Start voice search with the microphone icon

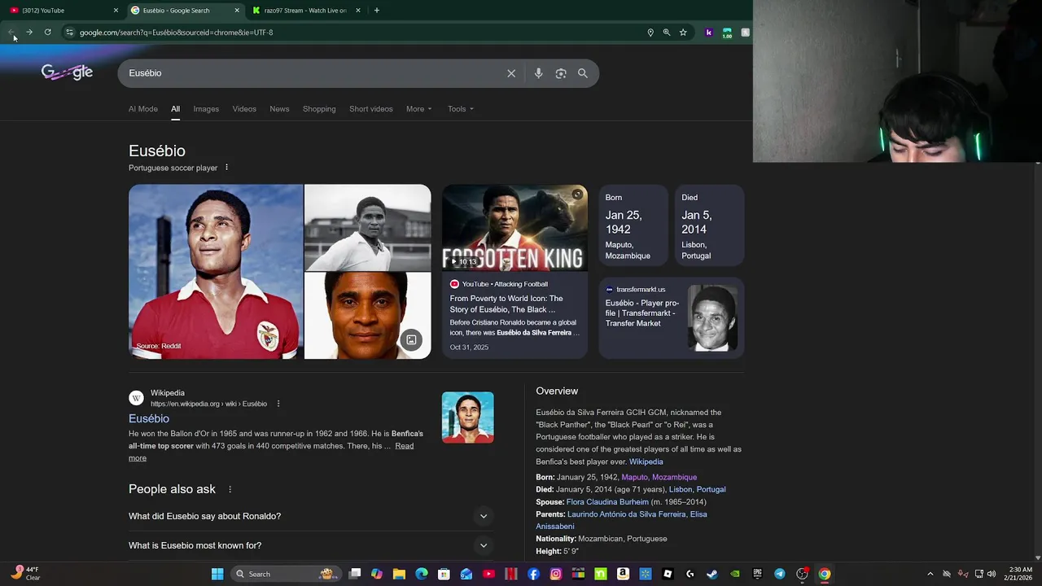point(538,73)
